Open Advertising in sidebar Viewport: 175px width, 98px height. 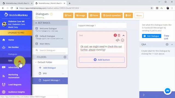click(13, 67)
